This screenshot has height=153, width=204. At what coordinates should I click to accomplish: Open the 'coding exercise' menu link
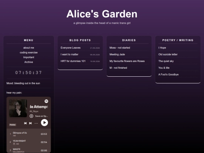click(29, 53)
